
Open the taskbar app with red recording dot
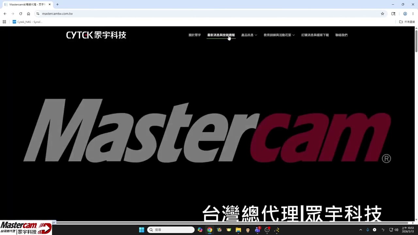click(x=267, y=230)
